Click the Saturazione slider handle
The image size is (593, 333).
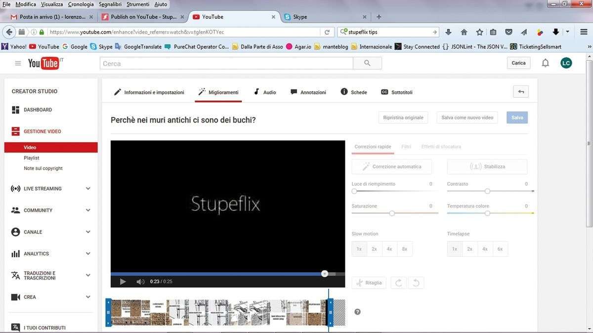point(392,213)
